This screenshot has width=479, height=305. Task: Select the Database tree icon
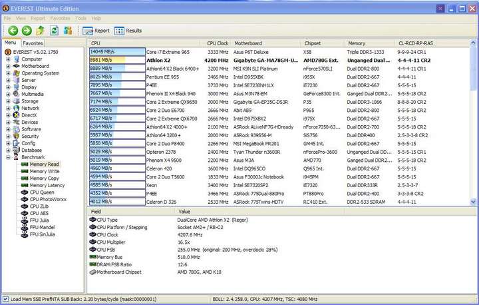17,151
